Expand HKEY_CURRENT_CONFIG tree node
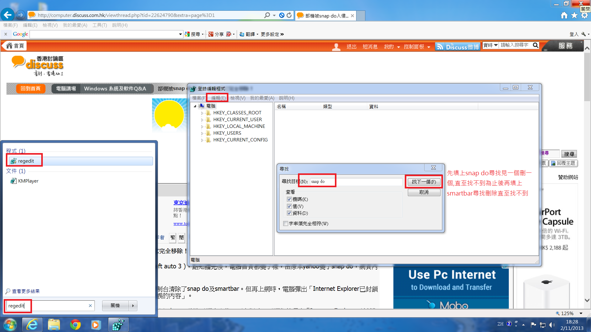Viewport: 591px width, 332px height. point(202,140)
